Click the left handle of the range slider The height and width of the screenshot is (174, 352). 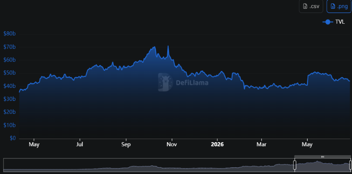pos(295,165)
